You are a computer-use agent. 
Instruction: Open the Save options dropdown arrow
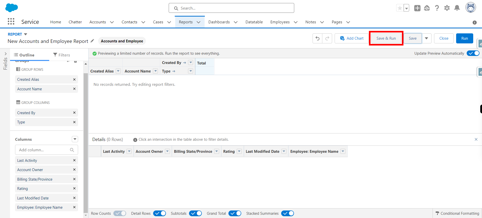427,38
